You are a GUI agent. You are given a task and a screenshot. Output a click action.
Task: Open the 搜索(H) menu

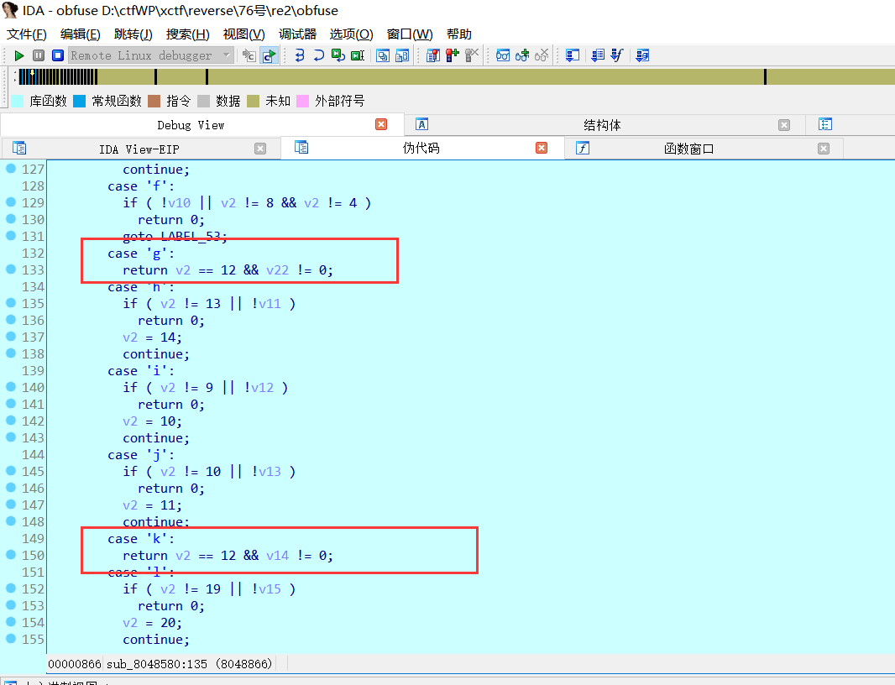pos(187,34)
